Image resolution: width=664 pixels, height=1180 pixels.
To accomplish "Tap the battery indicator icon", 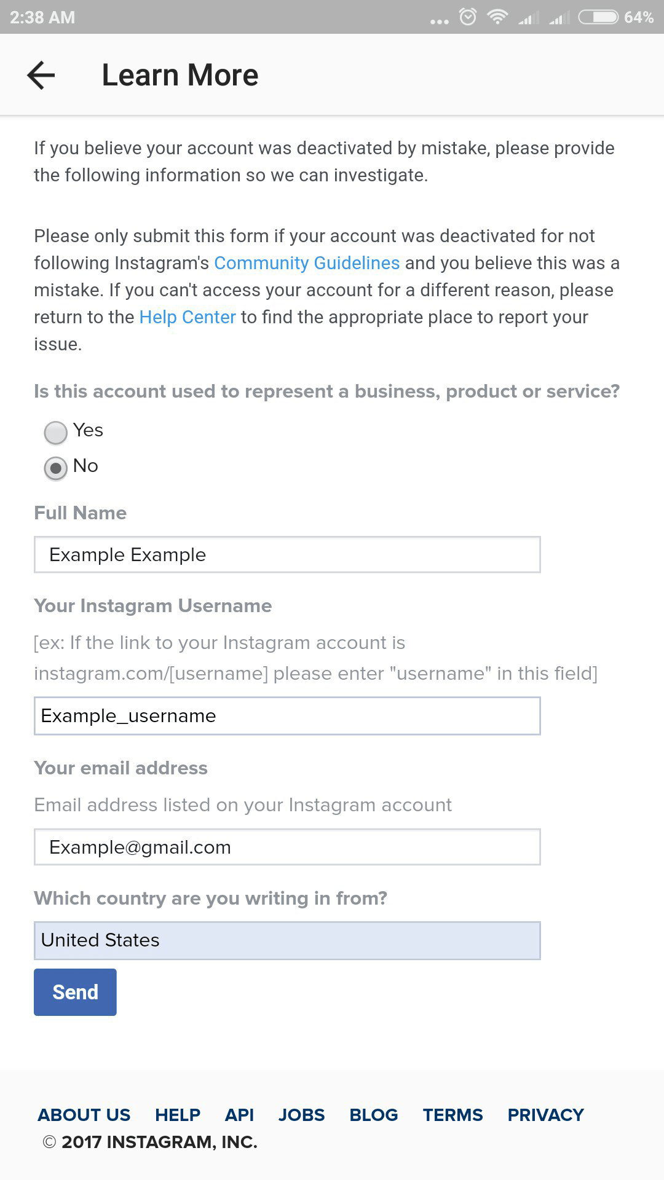I will (x=598, y=17).
